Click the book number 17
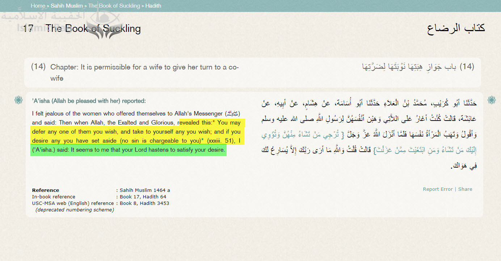The image size is (501, 261). (x=28, y=29)
